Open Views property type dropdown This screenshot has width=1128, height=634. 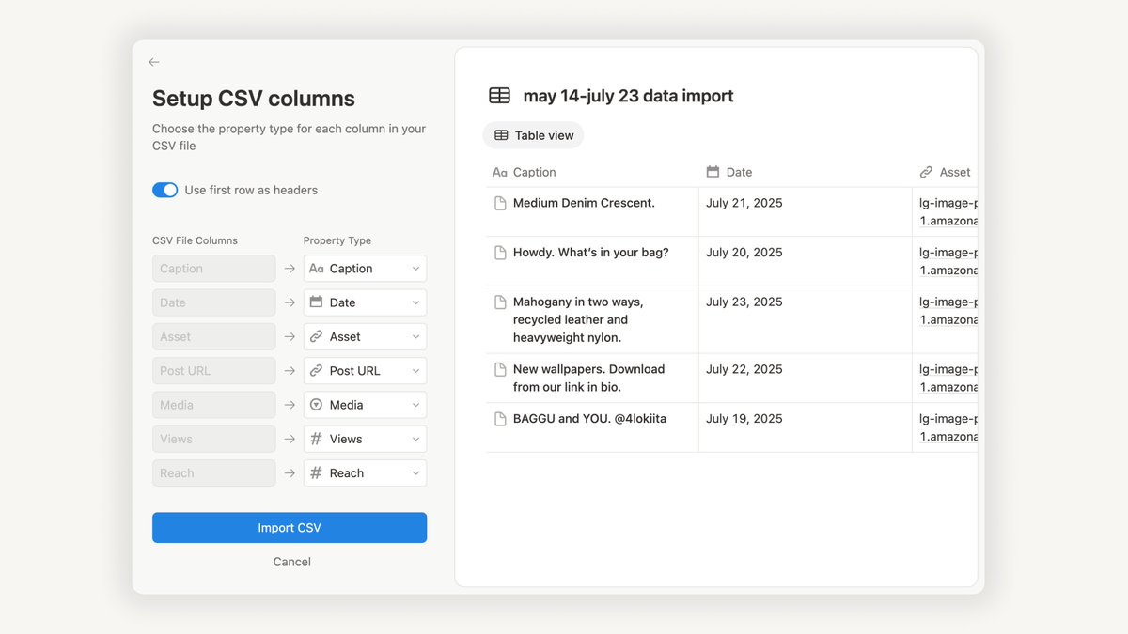pyautogui.click(x=365, y=439)
